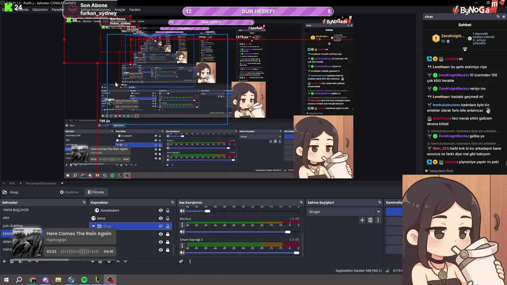Open Mic/Aux channel three-dots menu
Screen dimensions: 507x285
click(x=182, y=225)
